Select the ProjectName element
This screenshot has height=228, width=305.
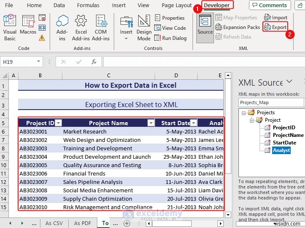coord(288,135)
